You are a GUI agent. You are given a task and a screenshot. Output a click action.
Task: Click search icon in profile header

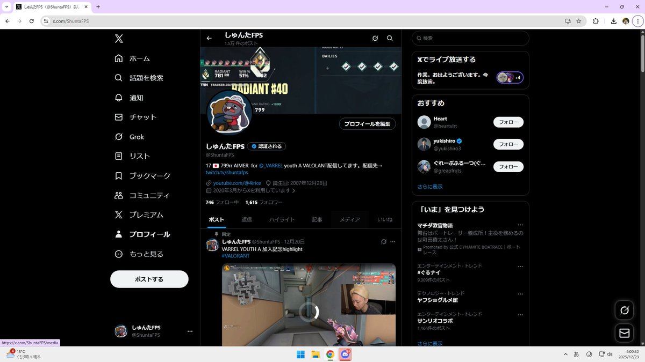pyautogui.click(x=390, y=38)
